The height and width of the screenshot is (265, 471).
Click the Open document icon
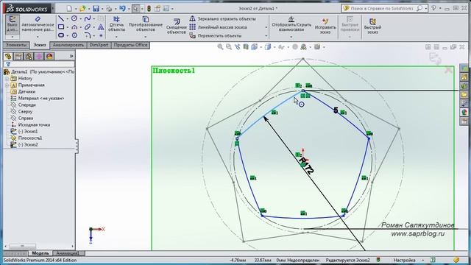coord(82,8)
